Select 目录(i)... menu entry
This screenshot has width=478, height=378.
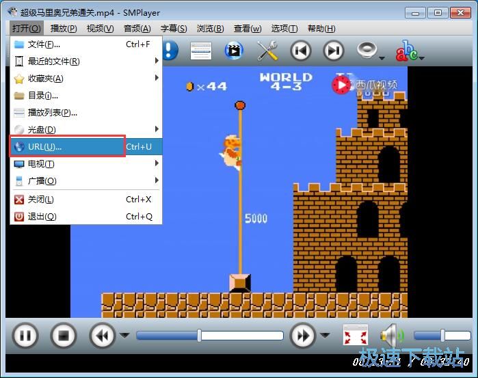coord(86,96)
